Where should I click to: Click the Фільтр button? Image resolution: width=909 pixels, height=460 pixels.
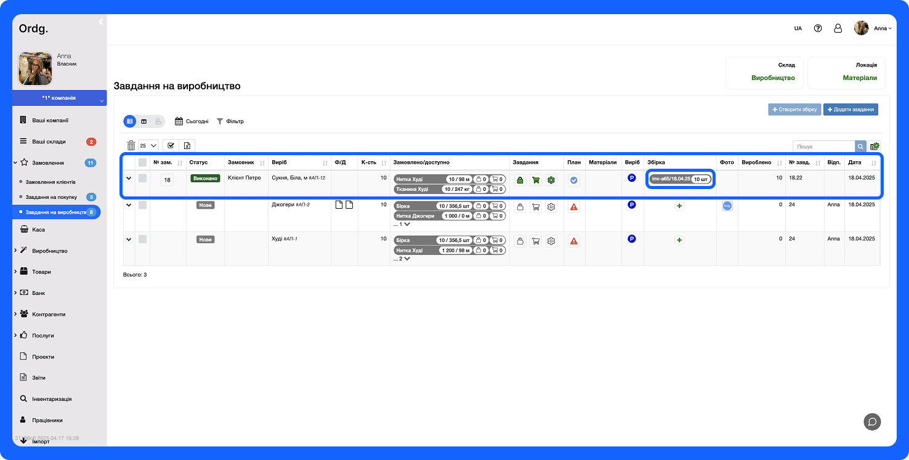pos(230,121)
